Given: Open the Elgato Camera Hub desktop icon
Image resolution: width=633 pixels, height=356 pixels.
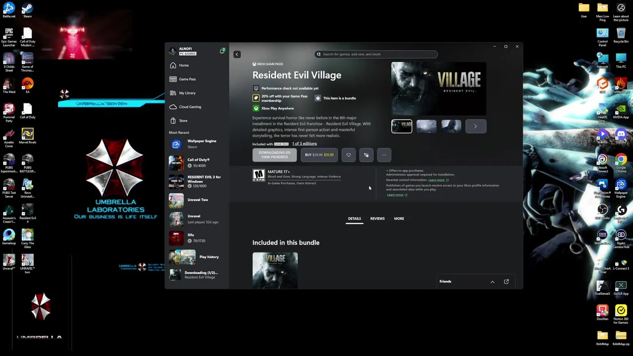Looking at the screenshot, I should click(x=621, y=238).
